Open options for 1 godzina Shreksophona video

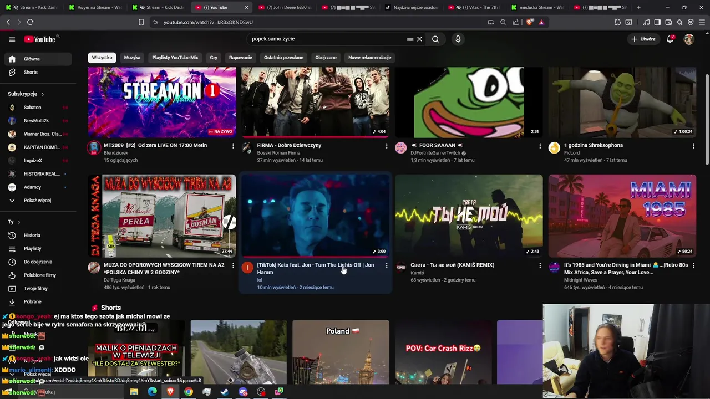(693, 146)
